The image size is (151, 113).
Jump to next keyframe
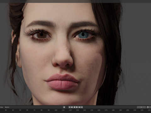click(x=79, y=107)
